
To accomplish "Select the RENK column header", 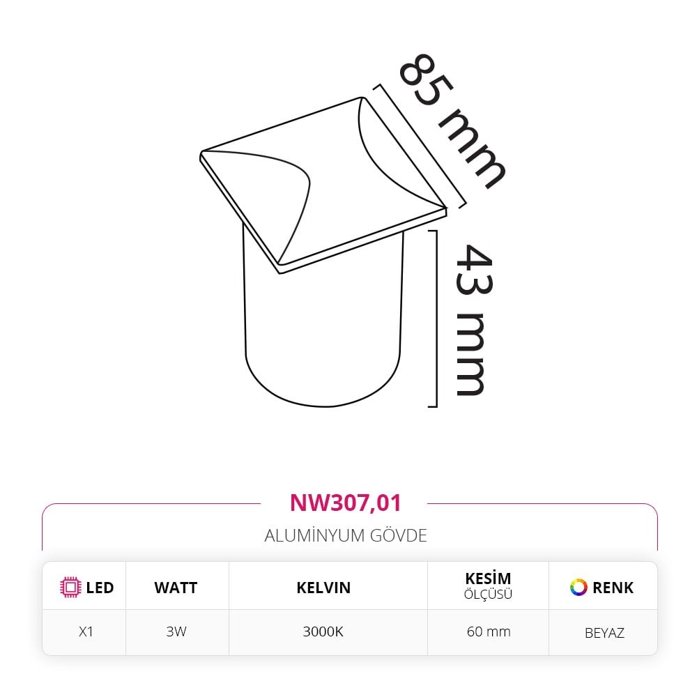I will click(x=602, y=587).
